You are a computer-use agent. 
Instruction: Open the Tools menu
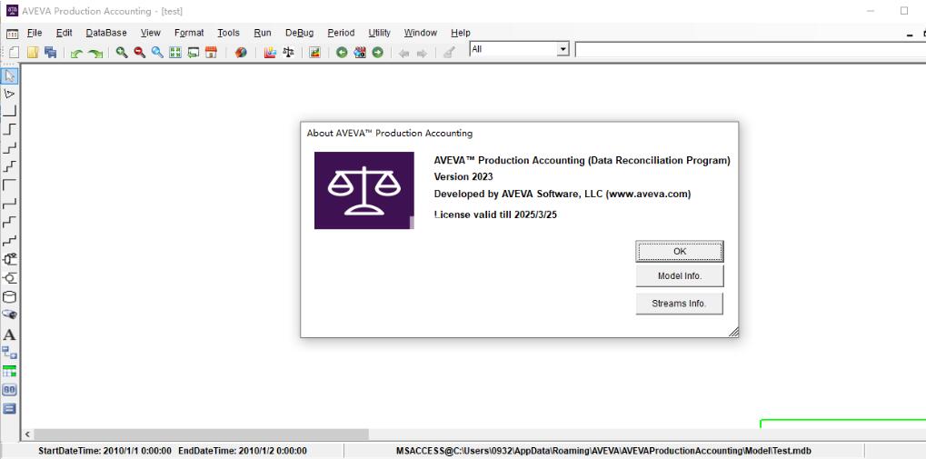coord(229,33)
